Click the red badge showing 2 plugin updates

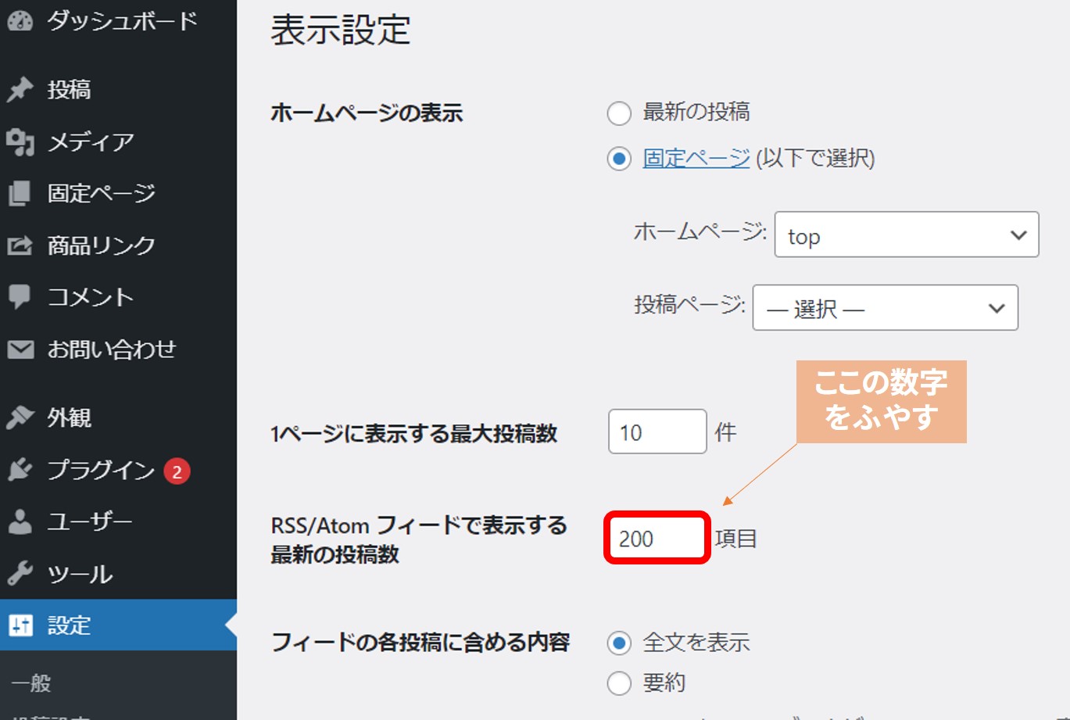(x=177, y=471)
